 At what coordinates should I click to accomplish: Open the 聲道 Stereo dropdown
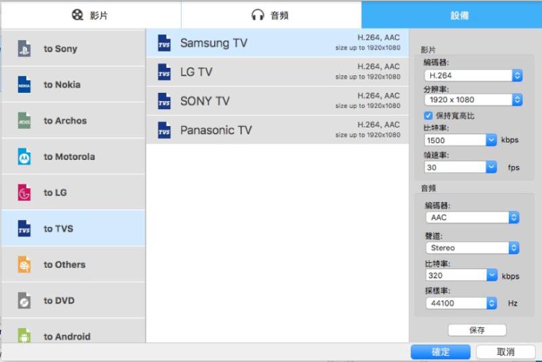pyautogui.click(x=472, y=248)
